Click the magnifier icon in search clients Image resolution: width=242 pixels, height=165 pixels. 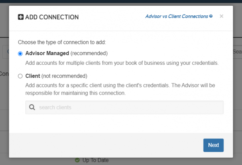[x=32, y=107]
